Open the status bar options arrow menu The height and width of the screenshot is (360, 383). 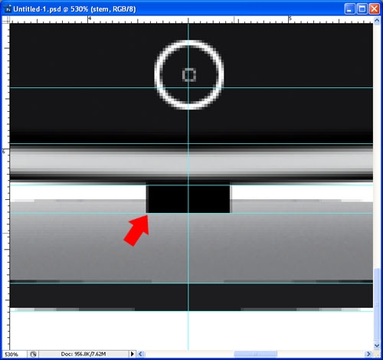(132, 354)
